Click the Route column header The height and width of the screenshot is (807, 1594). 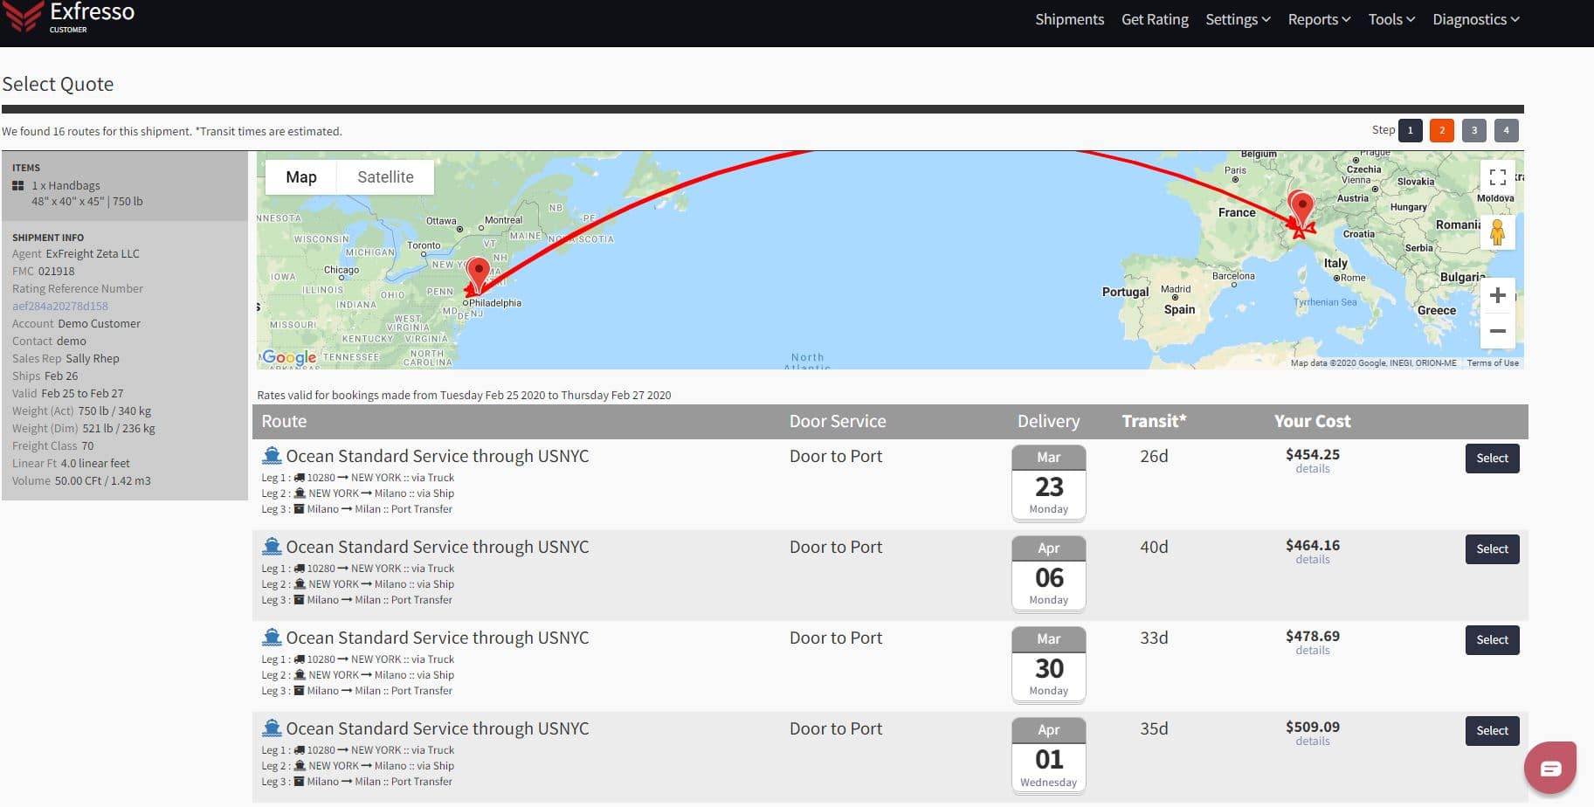coord(284,421)
